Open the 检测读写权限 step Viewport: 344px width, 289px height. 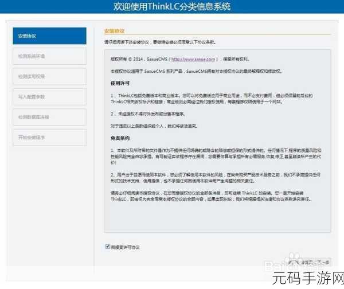49,76
